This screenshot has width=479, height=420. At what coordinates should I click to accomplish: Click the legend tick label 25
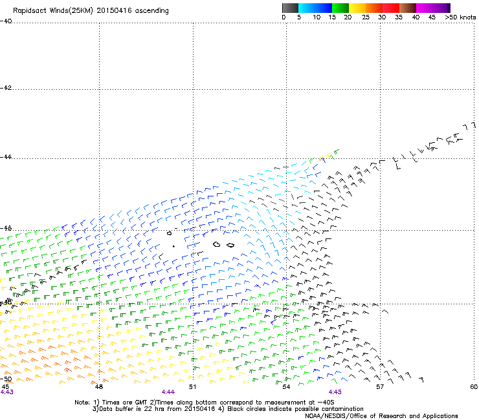366,17
